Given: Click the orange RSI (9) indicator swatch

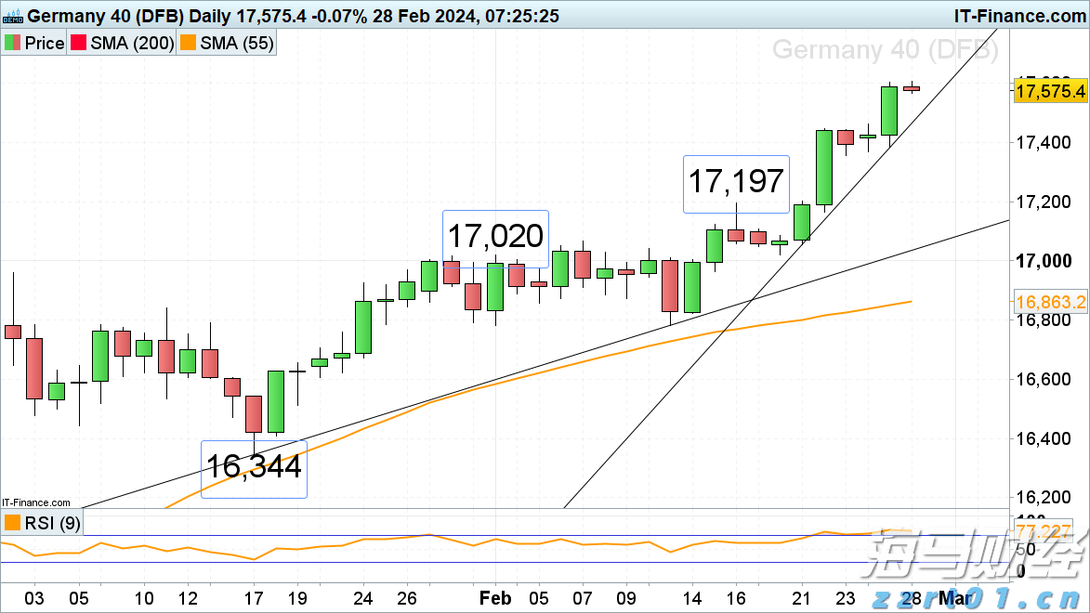Looking at the screenshot, I should (12, 524).
